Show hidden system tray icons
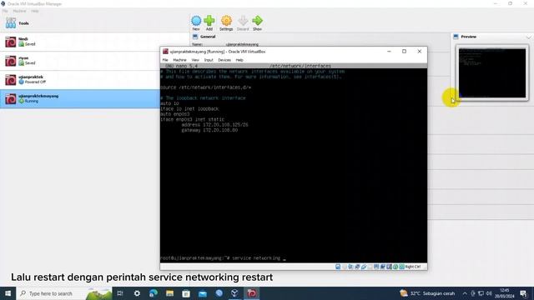Image resolution: width=534 pixels, height=300 pixels. (465, 293)
